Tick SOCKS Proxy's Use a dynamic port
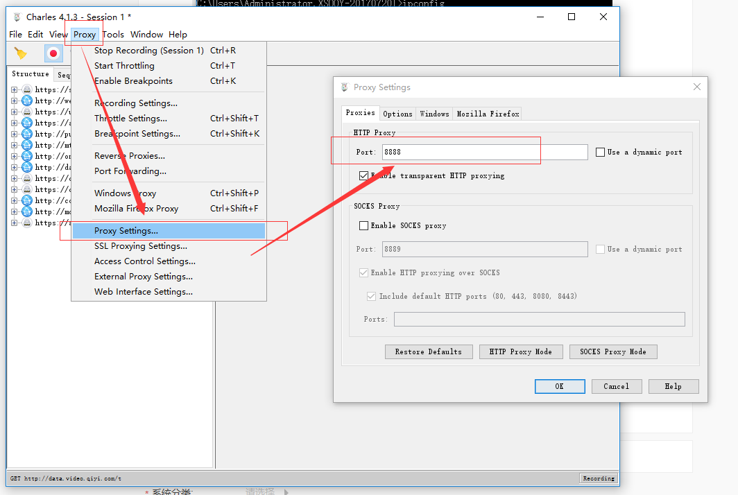Screen dimensions: 738x495 tap(600, 249)
